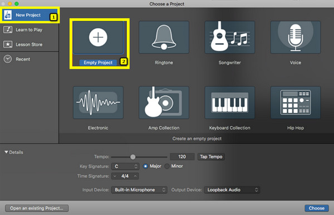Click the Empty Project label

pos(98,63)
